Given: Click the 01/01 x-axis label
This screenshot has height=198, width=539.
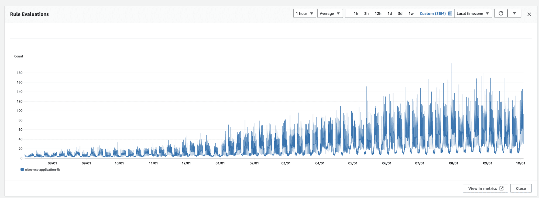Looking at the screenshot, I should 220,163.
